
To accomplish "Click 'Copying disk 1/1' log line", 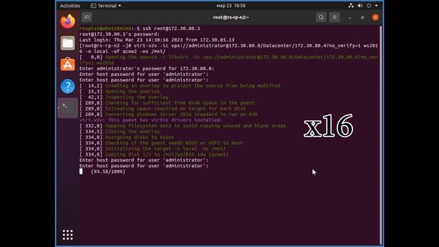I will point(154,154).
